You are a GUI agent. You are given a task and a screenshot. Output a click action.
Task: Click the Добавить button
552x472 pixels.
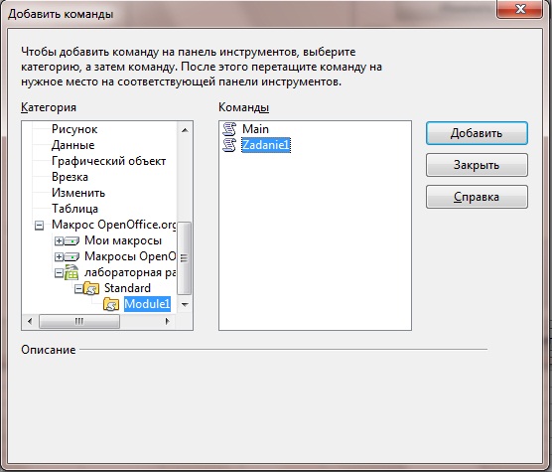[x=477, y=133]
